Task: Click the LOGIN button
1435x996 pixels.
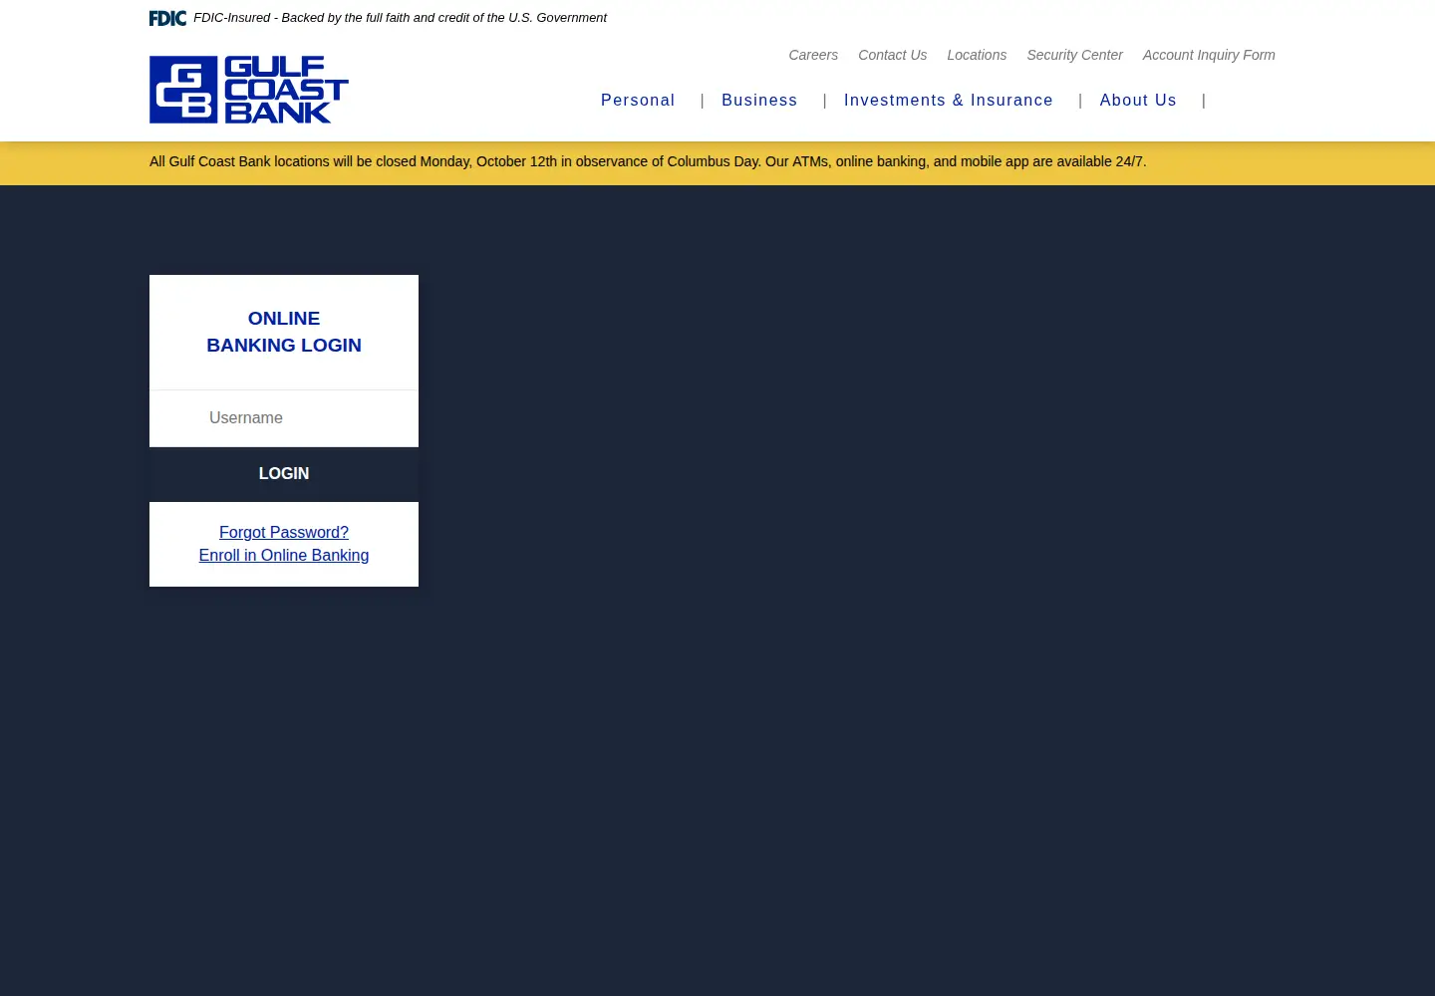Action: click(284, 474)
